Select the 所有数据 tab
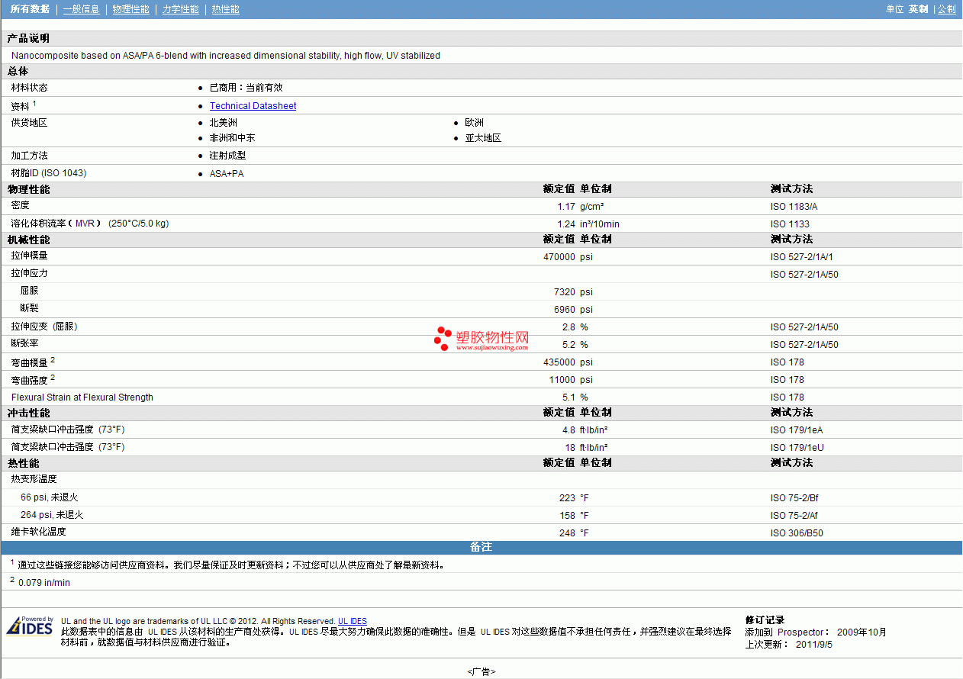This screenshot has height=679, width=963. pos(30,9)
